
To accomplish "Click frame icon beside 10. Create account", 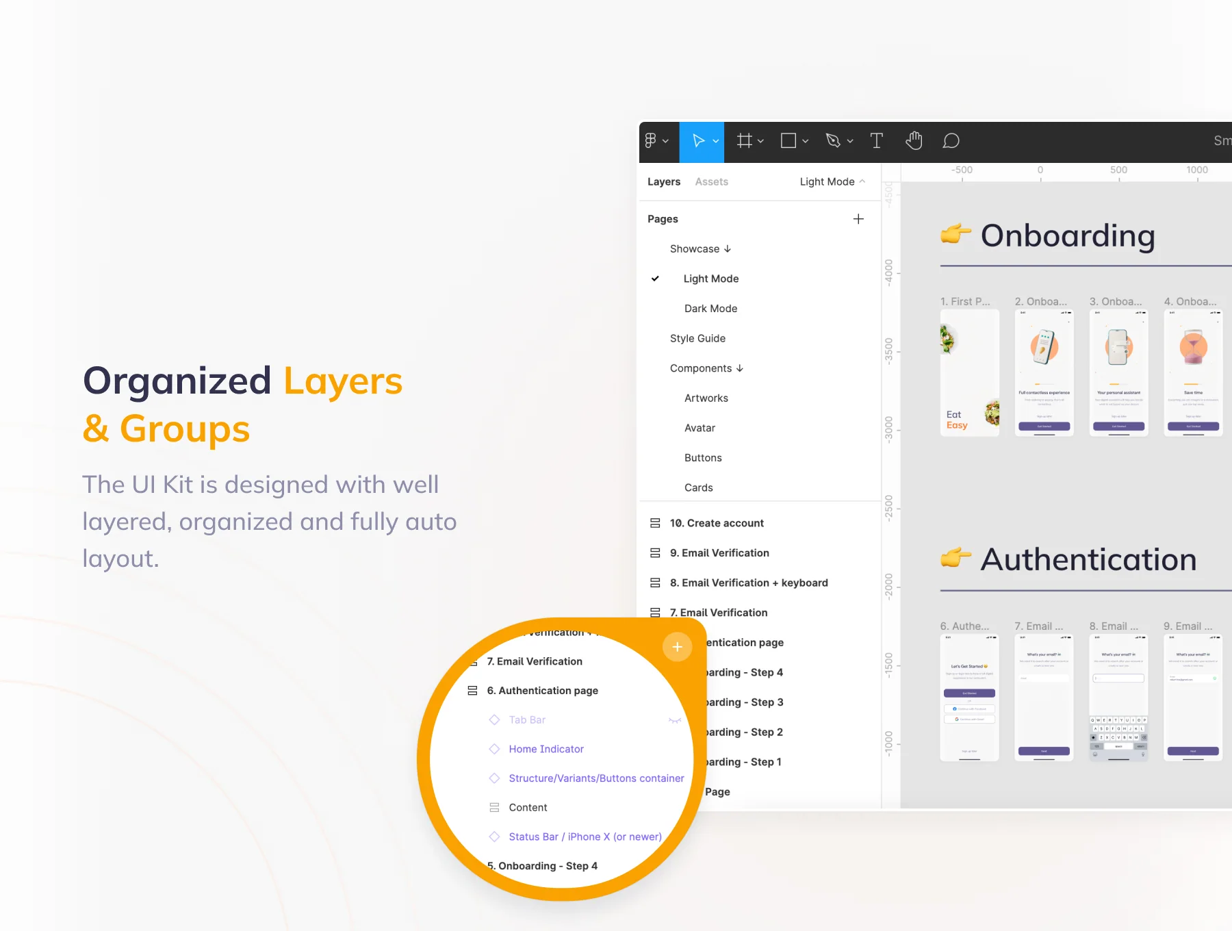I will click(x=655, y=523).
